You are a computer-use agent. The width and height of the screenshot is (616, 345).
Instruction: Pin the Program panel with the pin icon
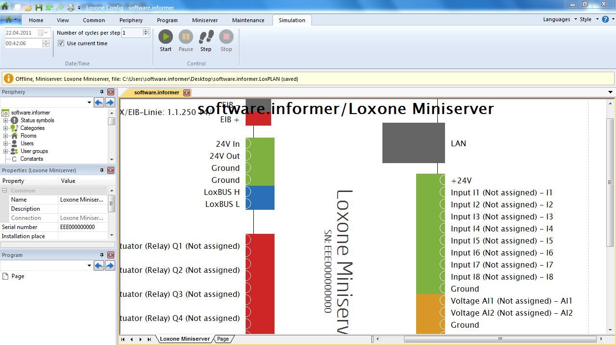pos(102,255)
